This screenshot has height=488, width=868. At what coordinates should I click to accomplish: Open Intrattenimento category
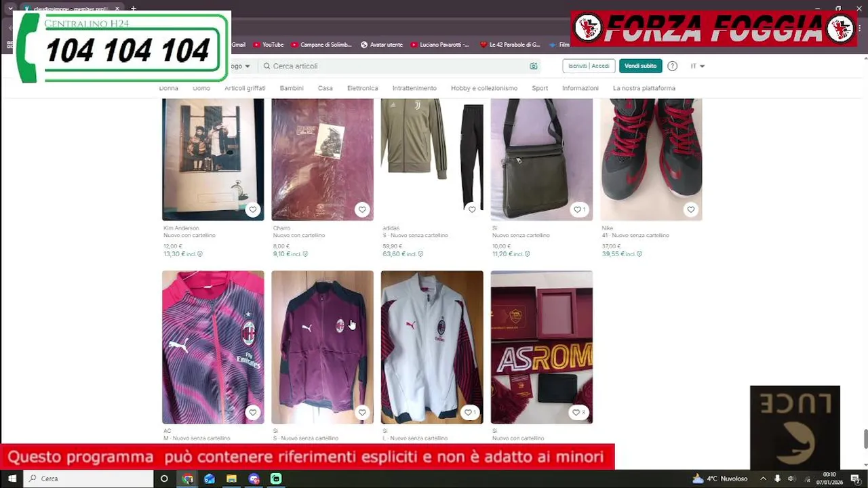coord(414,88)
